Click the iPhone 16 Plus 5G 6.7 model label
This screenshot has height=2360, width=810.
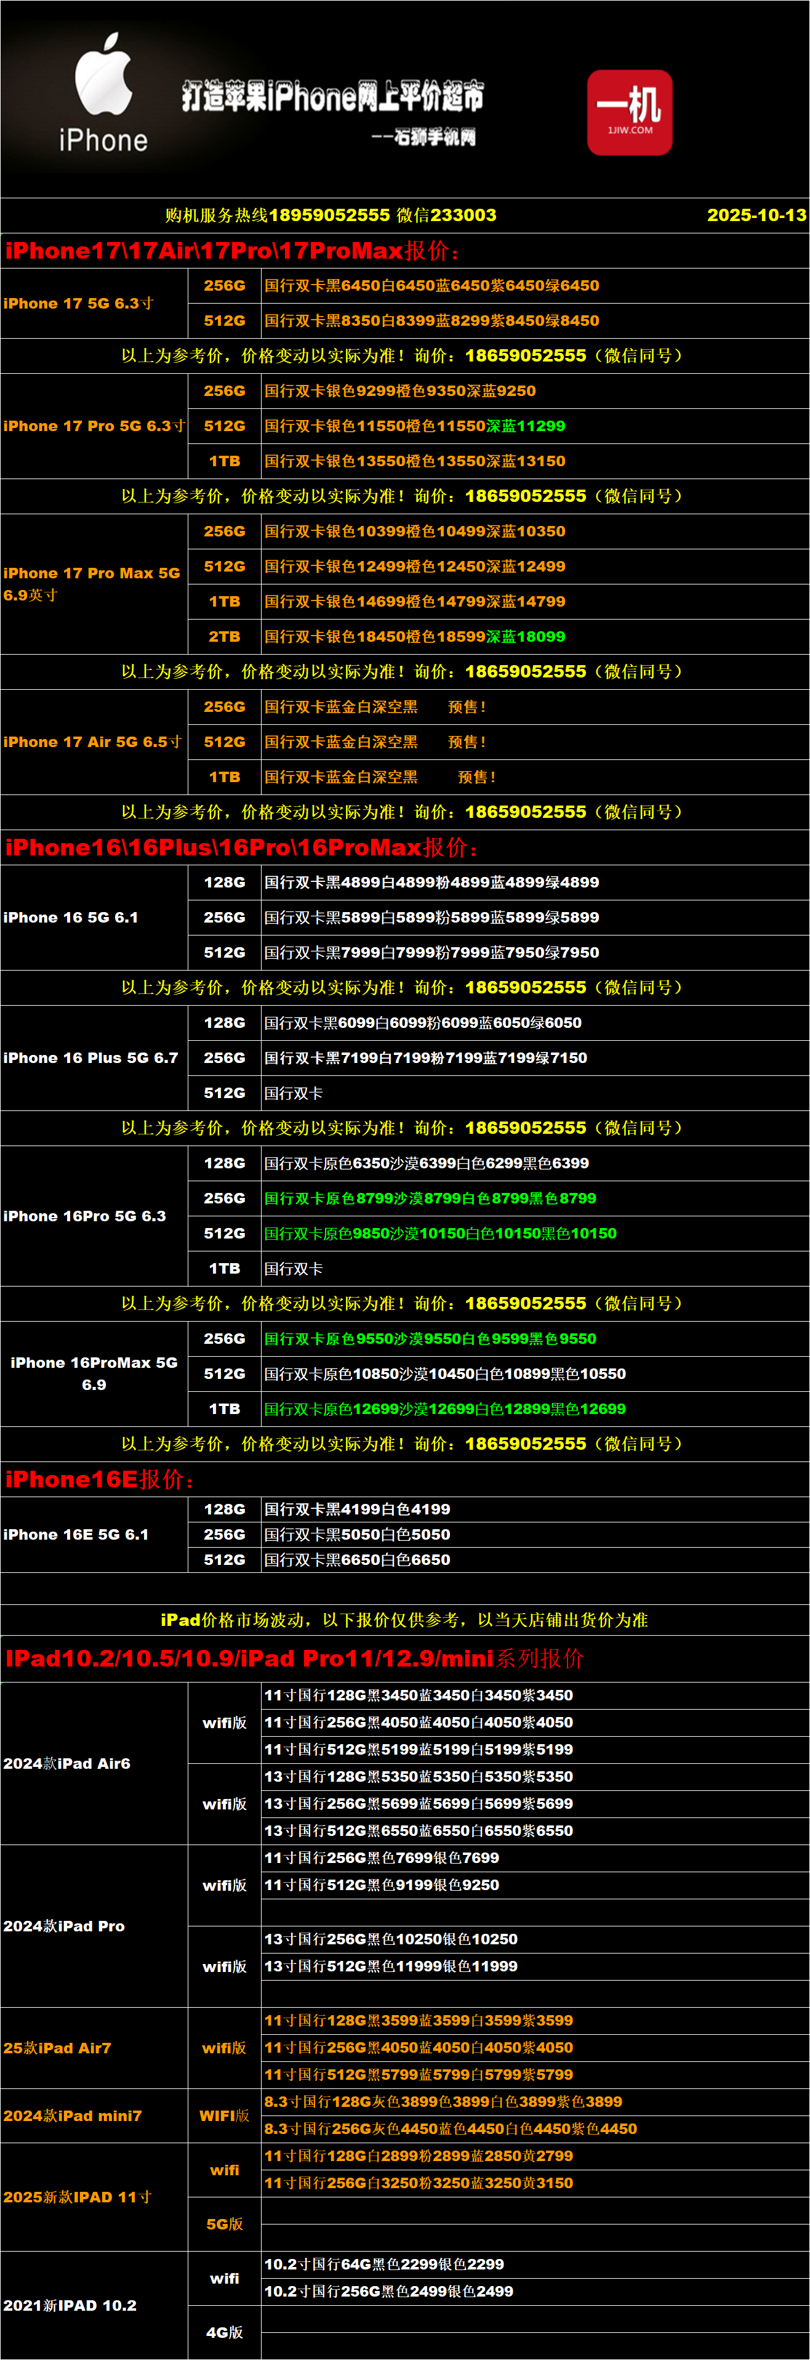point(90,1058)
